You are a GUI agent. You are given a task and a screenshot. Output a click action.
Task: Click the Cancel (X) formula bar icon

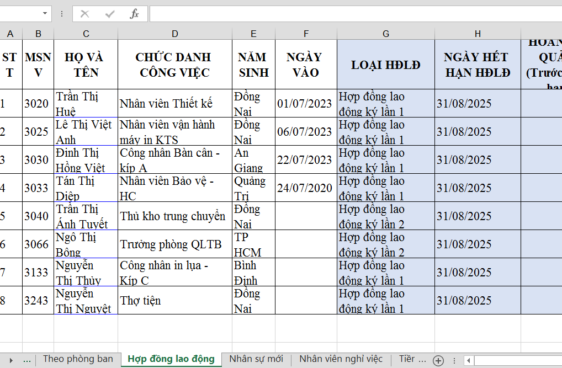tap(85, 14)
